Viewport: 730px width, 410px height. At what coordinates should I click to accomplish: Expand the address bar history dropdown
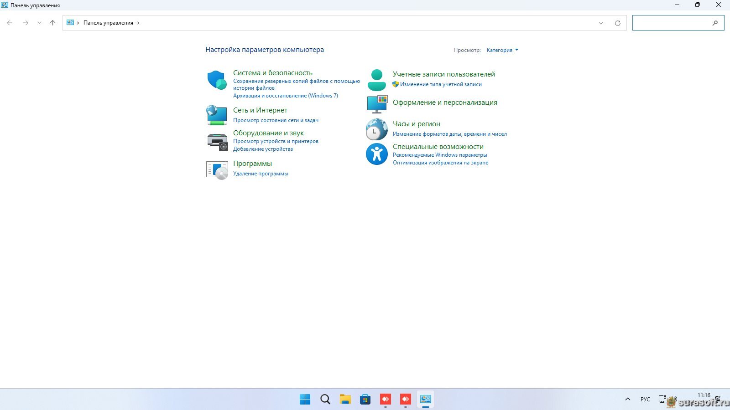601,23
